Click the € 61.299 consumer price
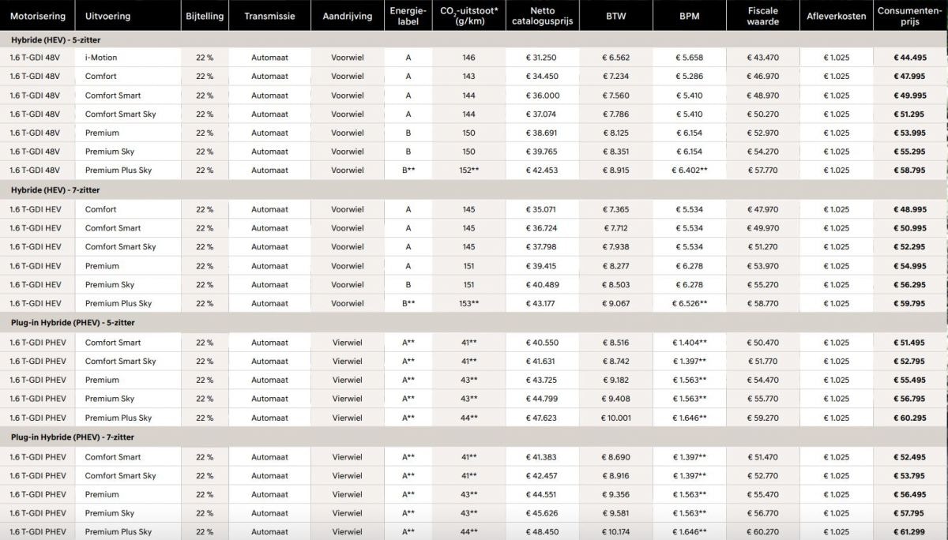This screenshot has height=540, width=948. pyautogui.click(x=908, y=532)
